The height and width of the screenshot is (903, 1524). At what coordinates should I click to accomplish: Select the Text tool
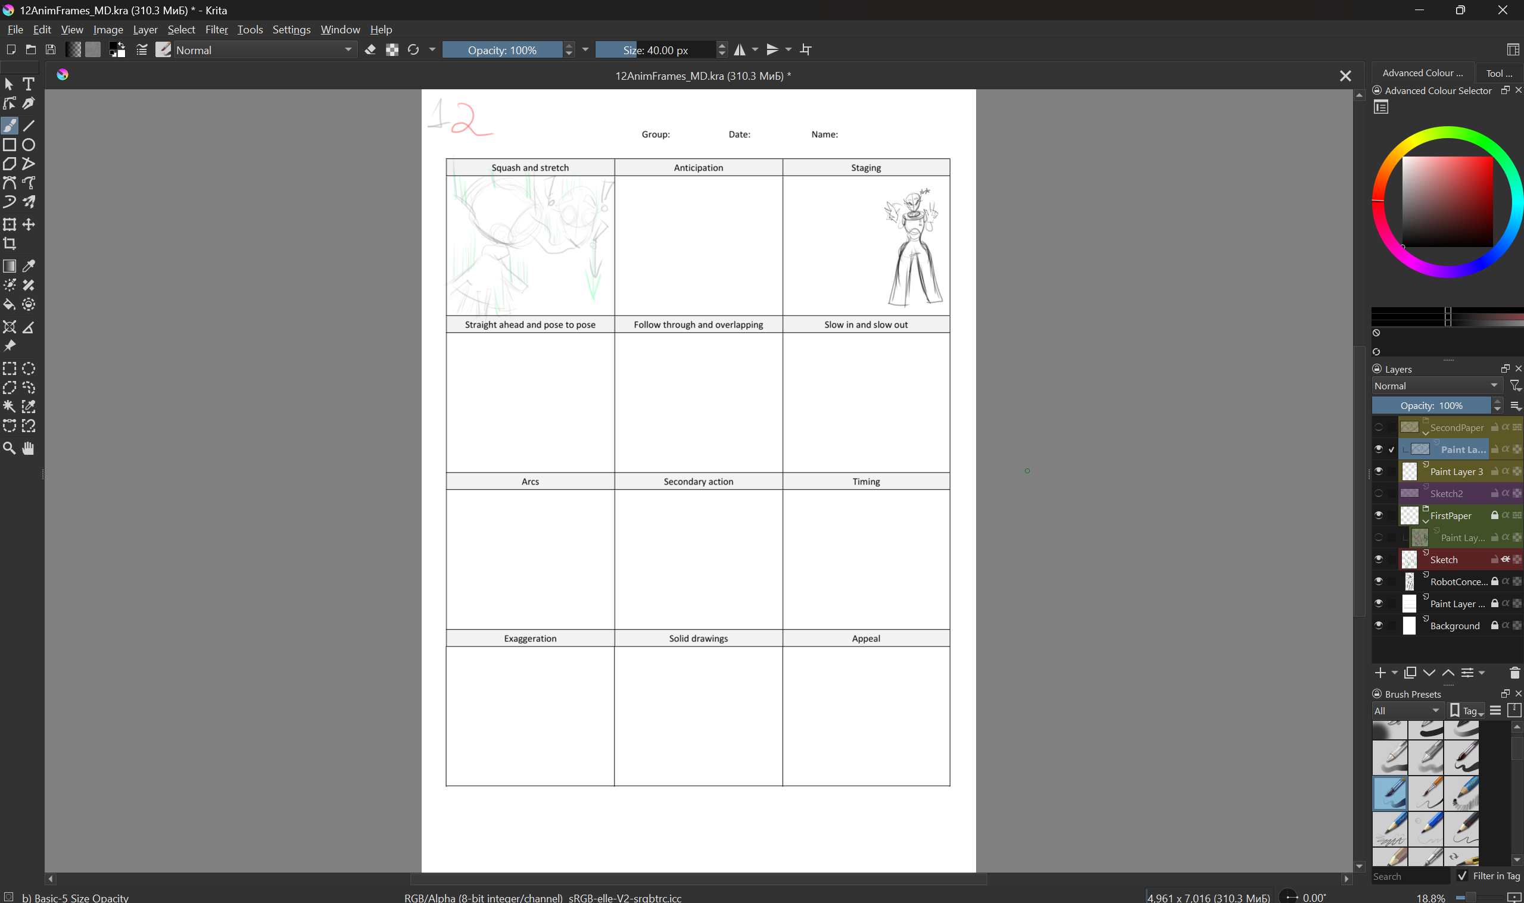click(29, 84)
